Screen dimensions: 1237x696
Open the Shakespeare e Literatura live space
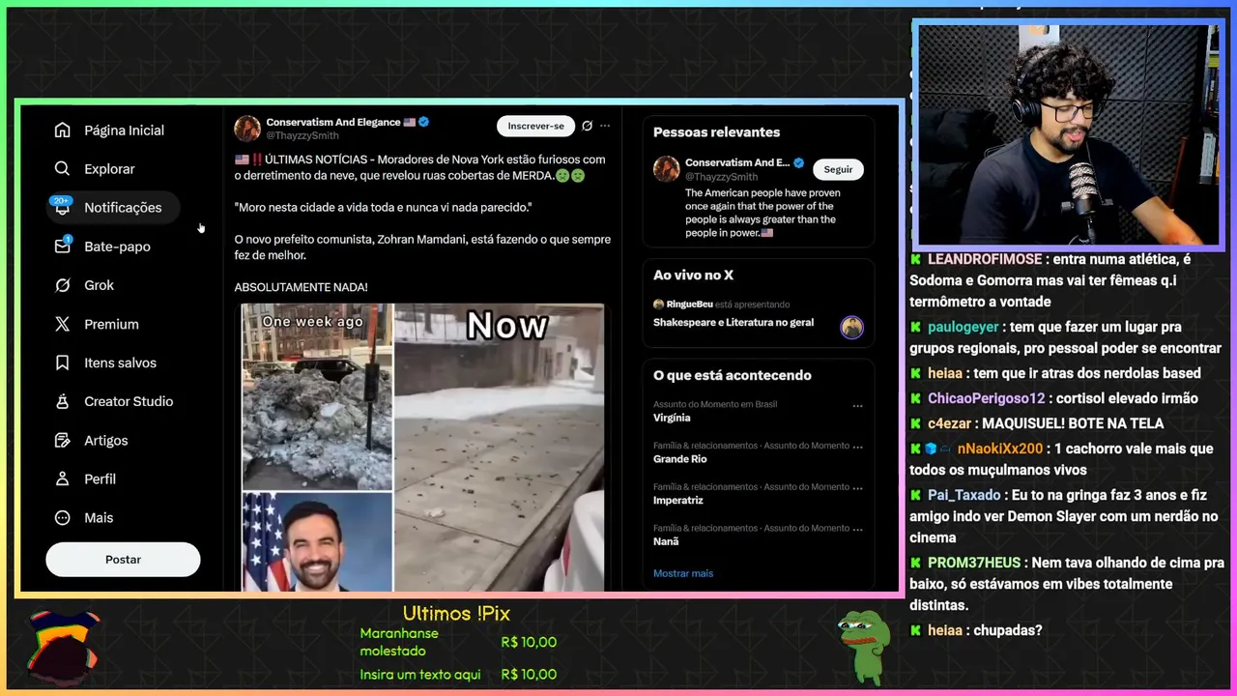734,322
